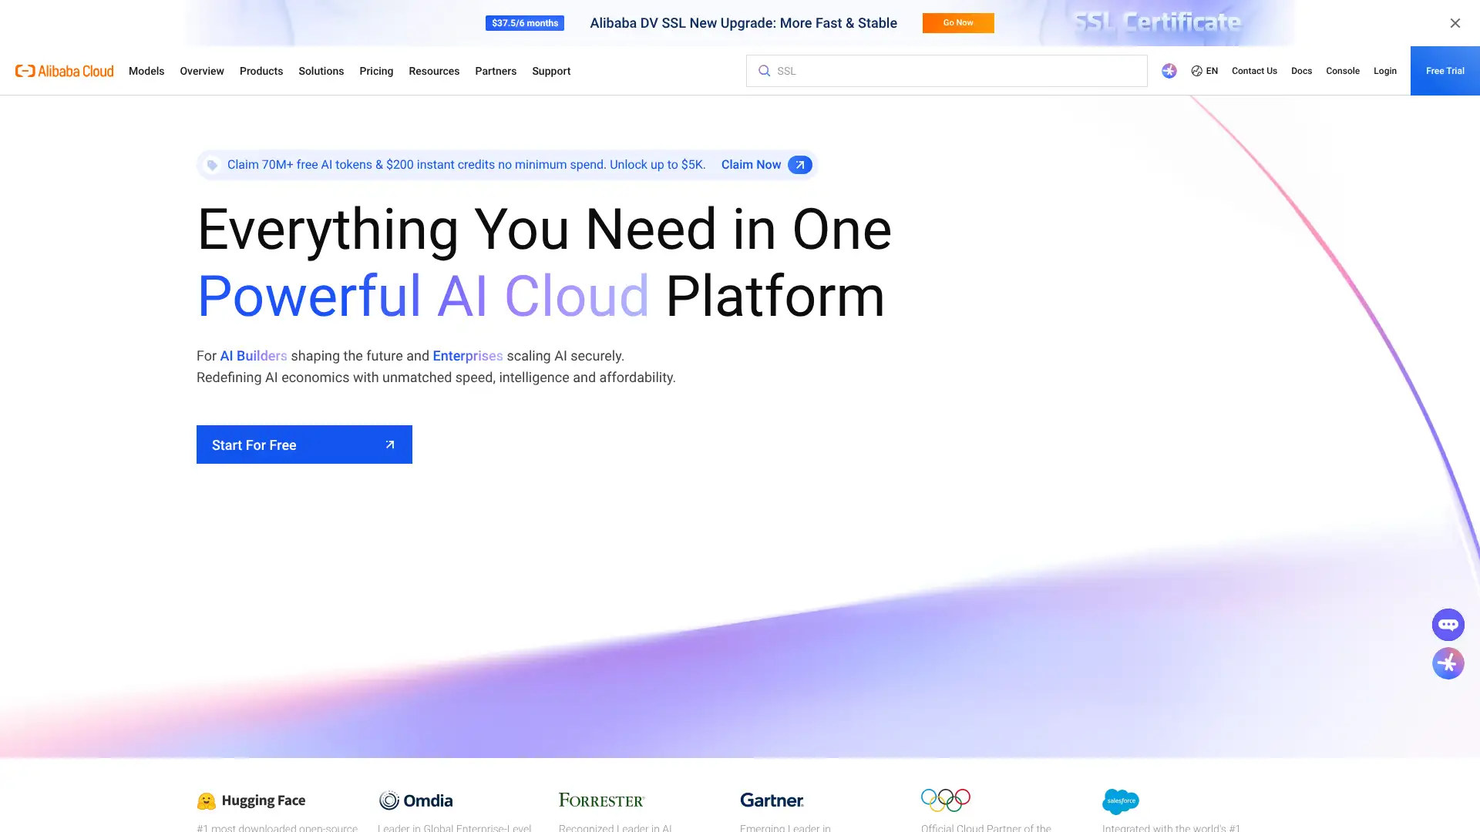Open the Pricing menu
The height and width of the screenshot is (832, 1480).
click(376, 71)
